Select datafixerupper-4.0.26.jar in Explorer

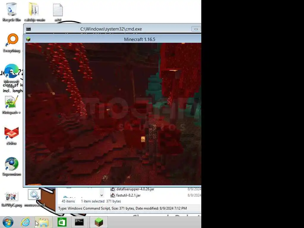pyautogui.click(x=135, y=189)
